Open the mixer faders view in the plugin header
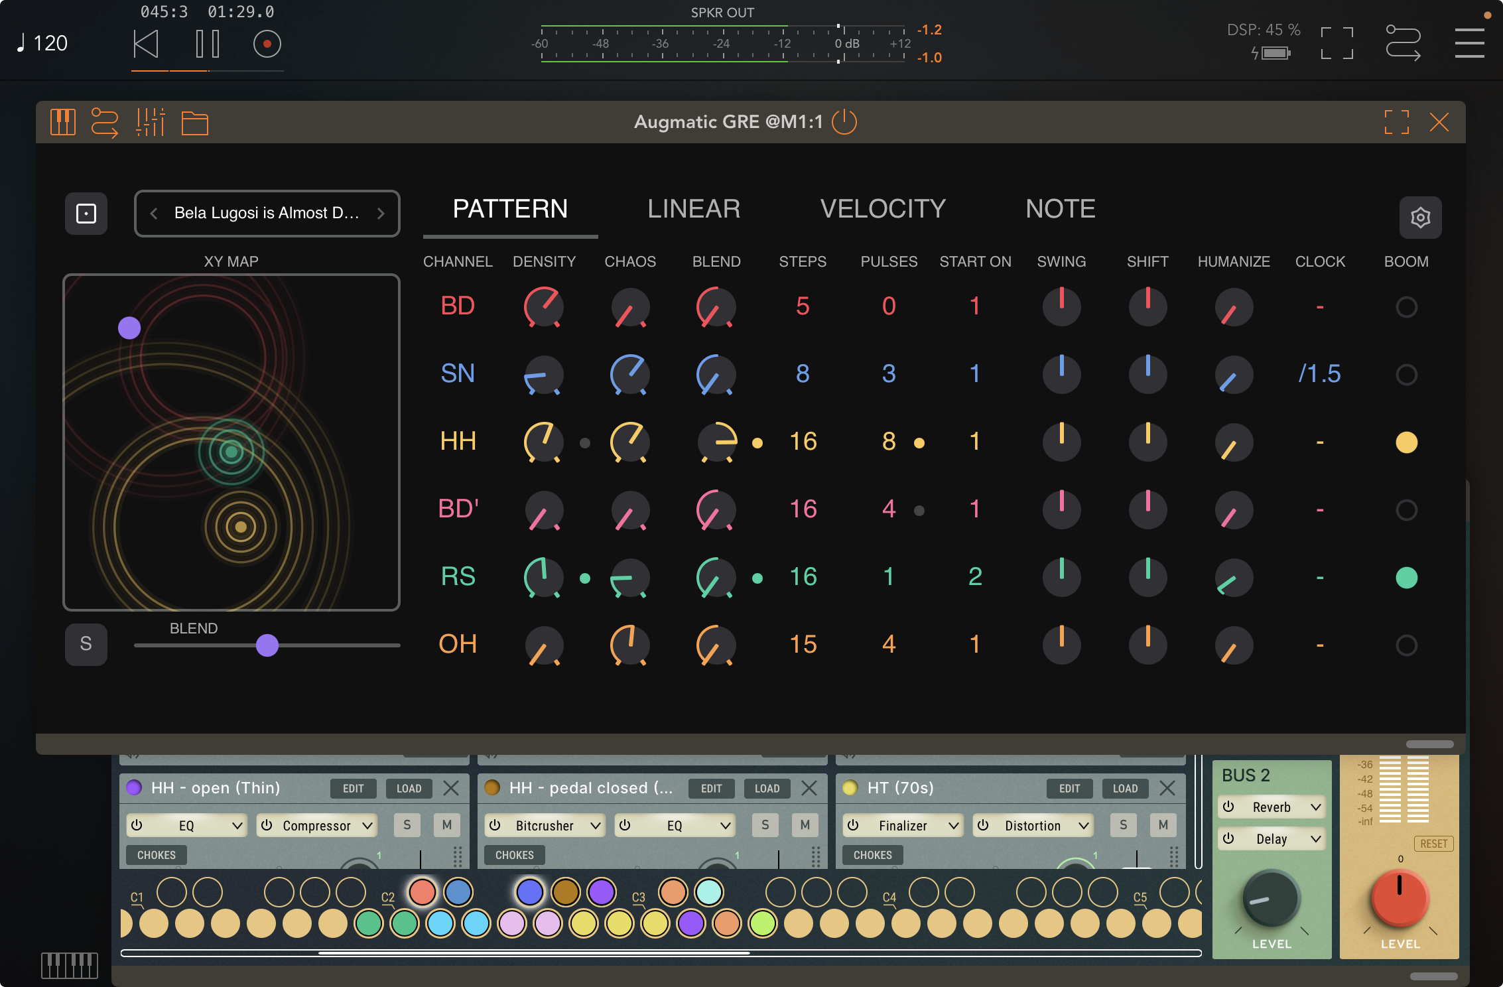Viewport: 1503px width, 987px height. point(151,122)
